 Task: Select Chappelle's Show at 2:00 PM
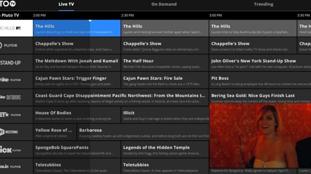(x=77, y=46)
